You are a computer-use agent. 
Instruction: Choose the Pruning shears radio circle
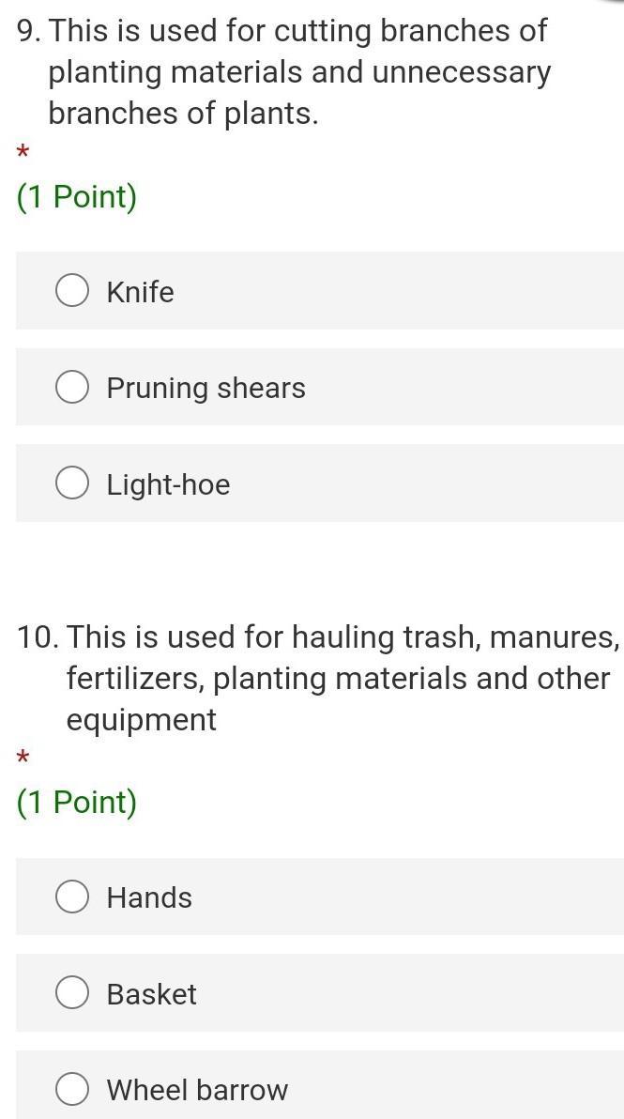[72, 388]
